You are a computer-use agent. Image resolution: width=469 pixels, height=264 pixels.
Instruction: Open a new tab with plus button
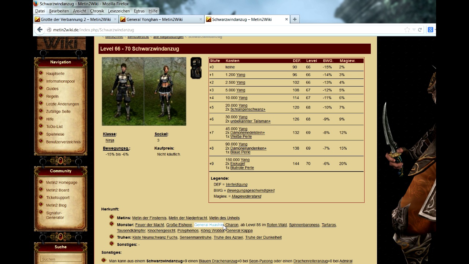point(295,19)
